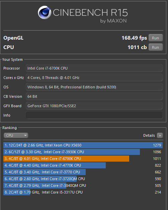Click the Cores x GHz field

click(x=94, y=78)
